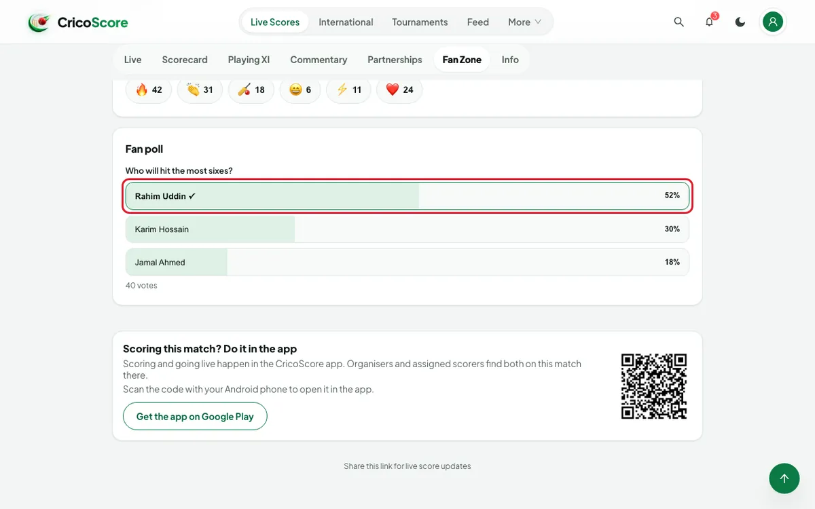815x509 pixels.
Task: React with the clapping emoji (31)
Action: [x=200, y=90]
